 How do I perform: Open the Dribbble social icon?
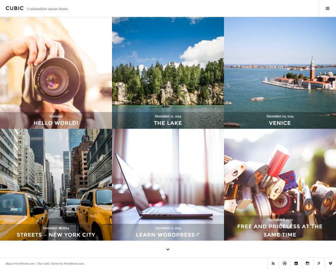[284, 263]
